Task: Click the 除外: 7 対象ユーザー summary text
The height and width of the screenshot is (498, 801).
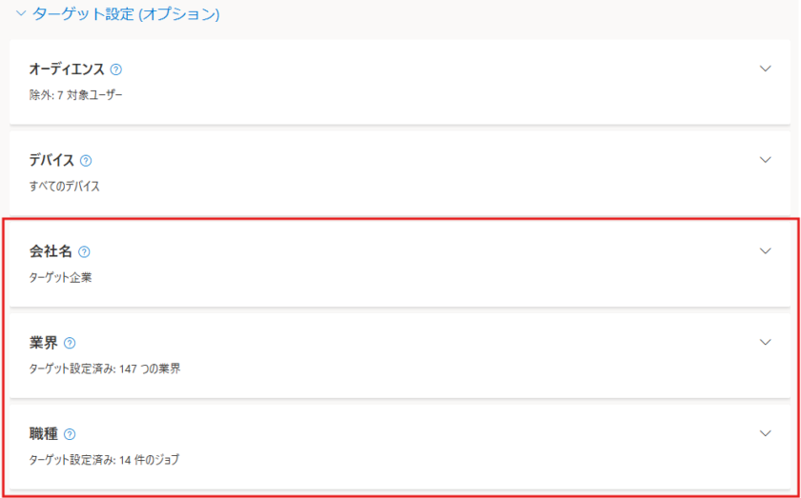Action: click(76, 95)
